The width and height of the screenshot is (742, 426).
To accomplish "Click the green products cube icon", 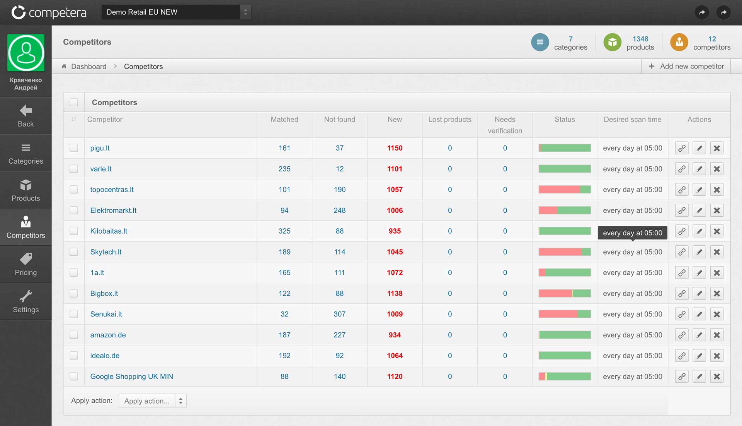I will (612, 42).
